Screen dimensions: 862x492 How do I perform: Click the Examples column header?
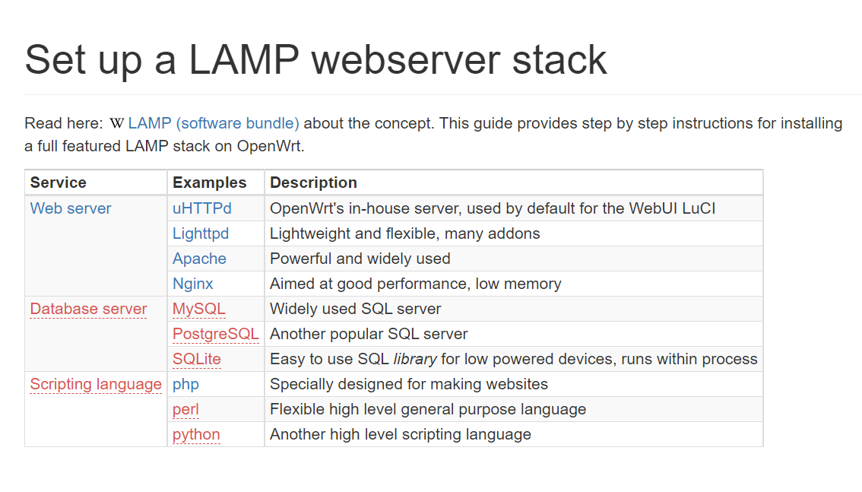pos(216,183)
